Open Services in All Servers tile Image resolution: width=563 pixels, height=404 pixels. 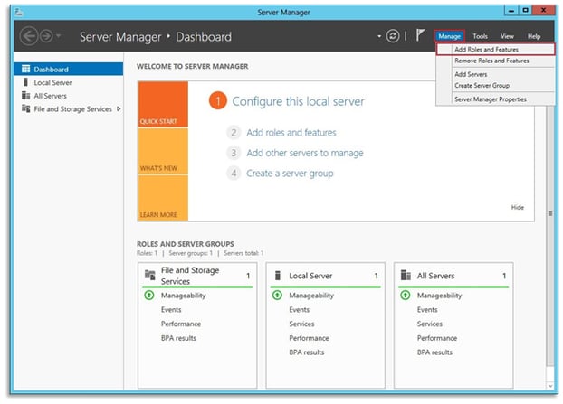click(x=430, y=324)
